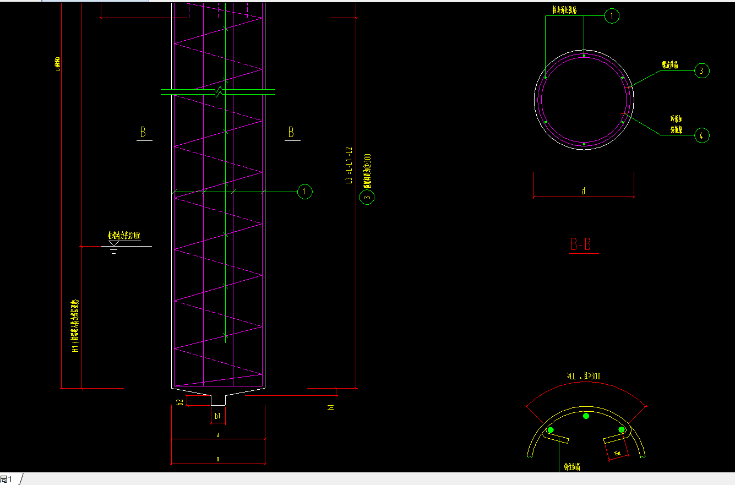This screenshot has width=735, height=485.
Task: Select the 螺旋箍筋 label
Action: pyautogui.click(x=670, y=65)
